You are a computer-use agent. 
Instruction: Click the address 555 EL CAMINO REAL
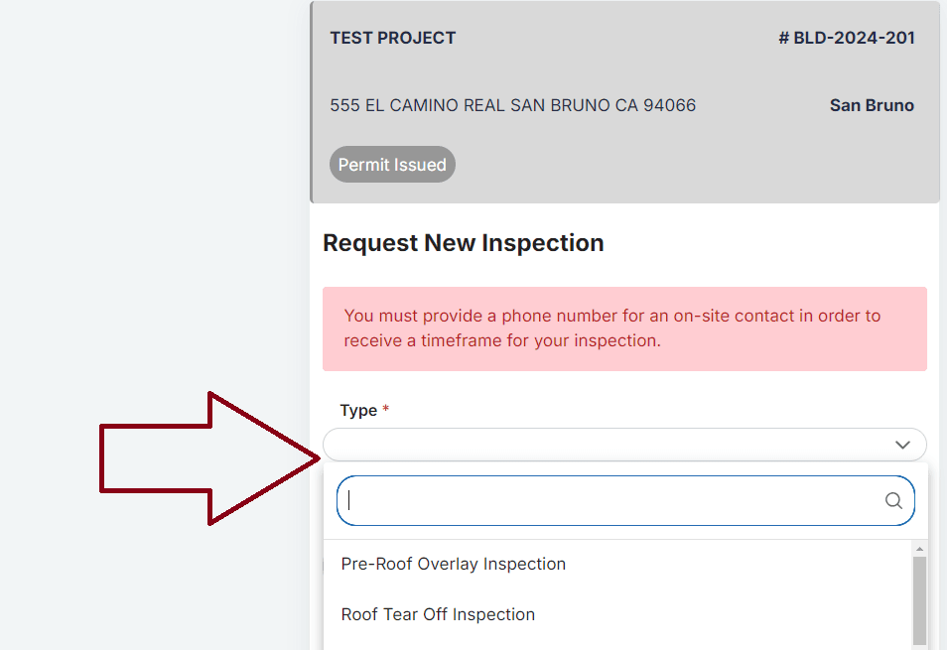coord(512,104)
